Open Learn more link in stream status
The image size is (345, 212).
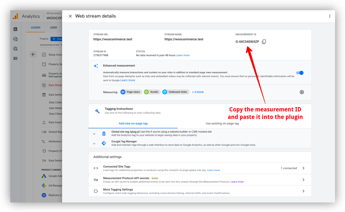(183, 55)
